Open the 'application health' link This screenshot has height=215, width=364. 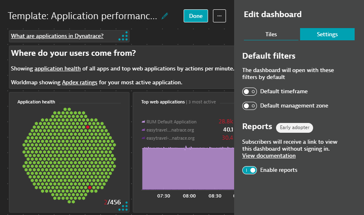tap(57, 69)
